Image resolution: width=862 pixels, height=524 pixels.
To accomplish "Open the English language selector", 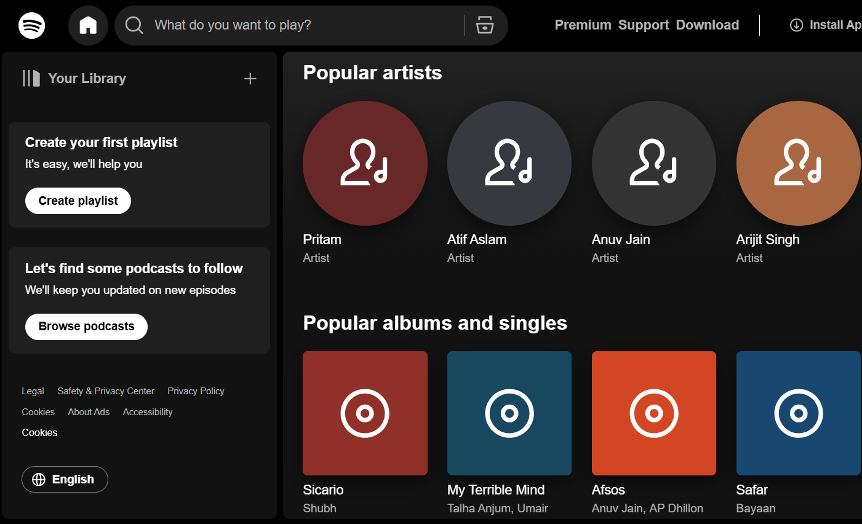I will [x=65, y=480].
